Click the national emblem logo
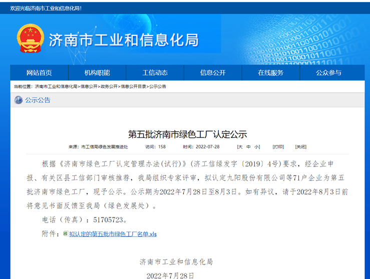 tap(31, 38)
